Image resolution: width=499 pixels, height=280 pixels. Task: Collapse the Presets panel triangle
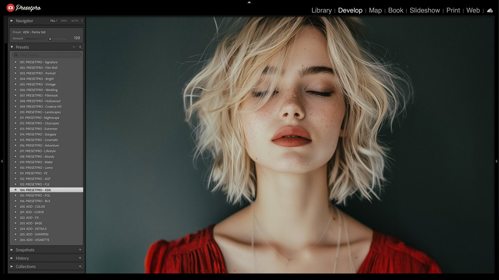click(12, 47)
